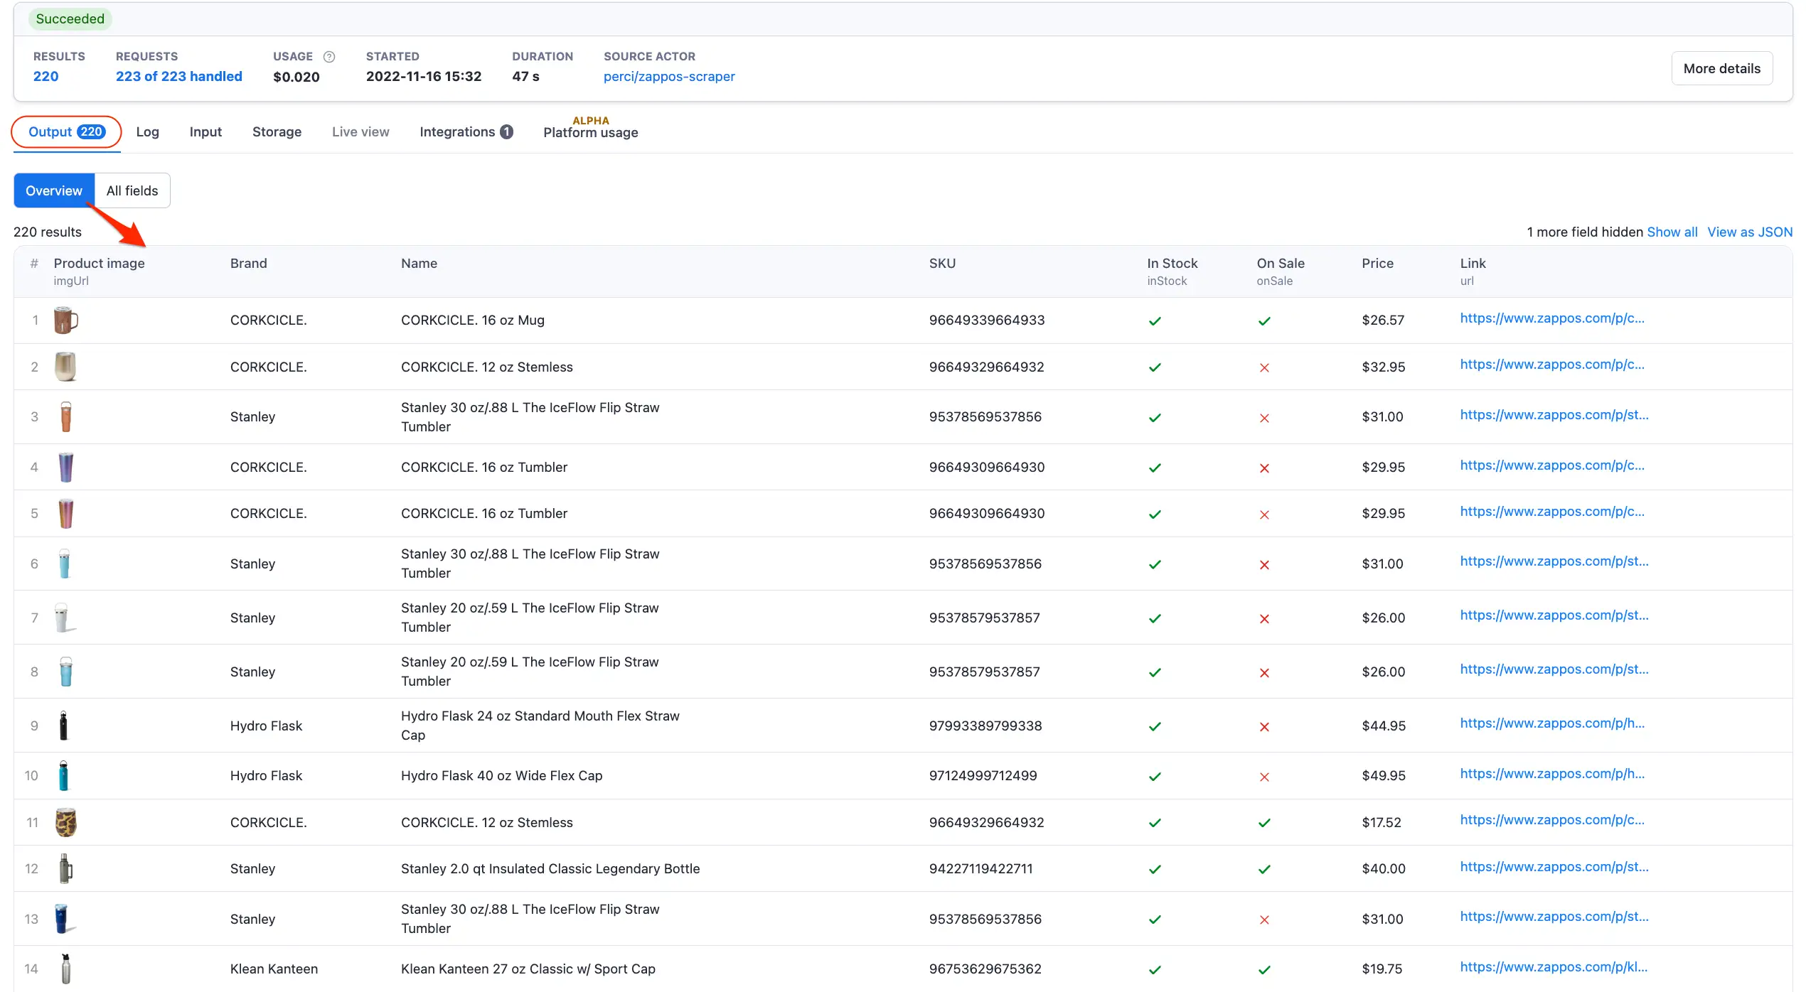Viewport: 1806px width, 992px height.
Task: Click the CORKCICLE 16 oz Mug thumbnail
Action: pyautogui.click(x=65, y=320)
